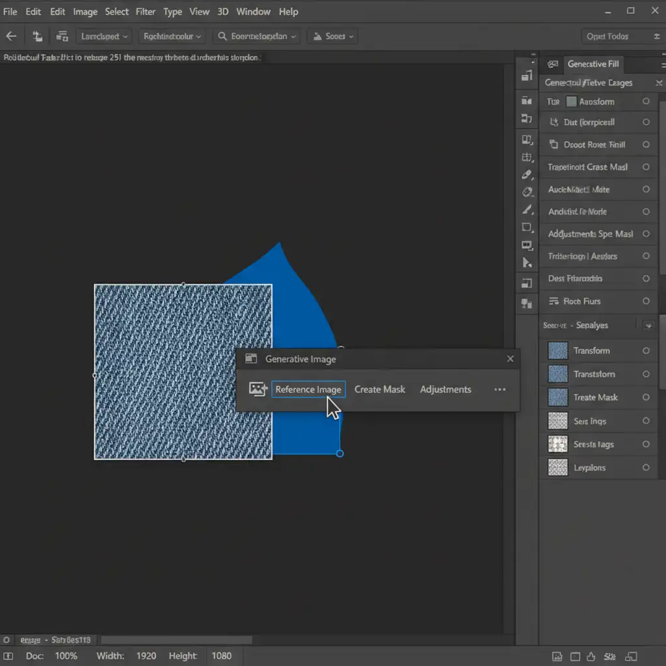Screen dimensions: 666x666
Task: Click the Reference Image picture icon
Action: pos(258,389)
